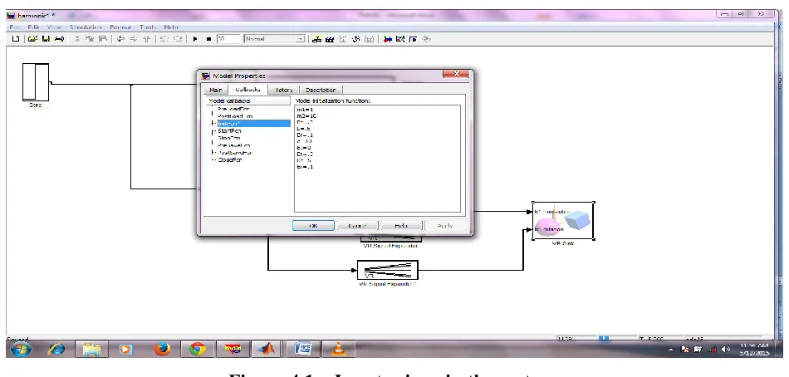
Task: Click the system tray clock
Action: (754, 350)
